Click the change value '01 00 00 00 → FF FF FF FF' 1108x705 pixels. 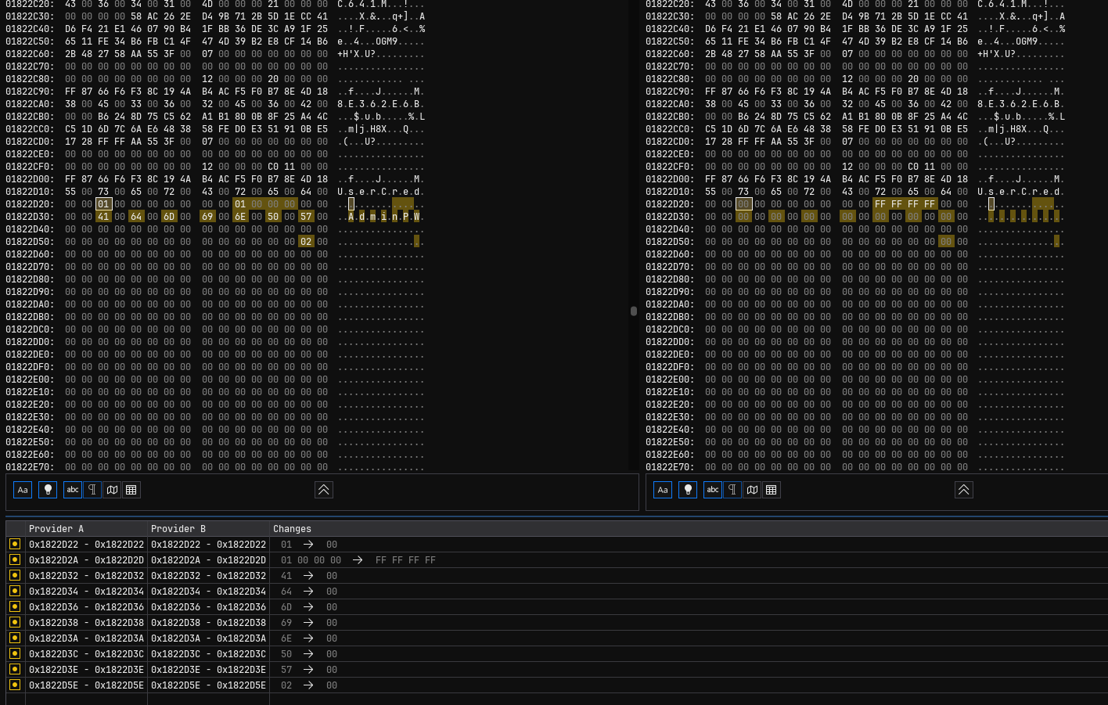(358, 560)
